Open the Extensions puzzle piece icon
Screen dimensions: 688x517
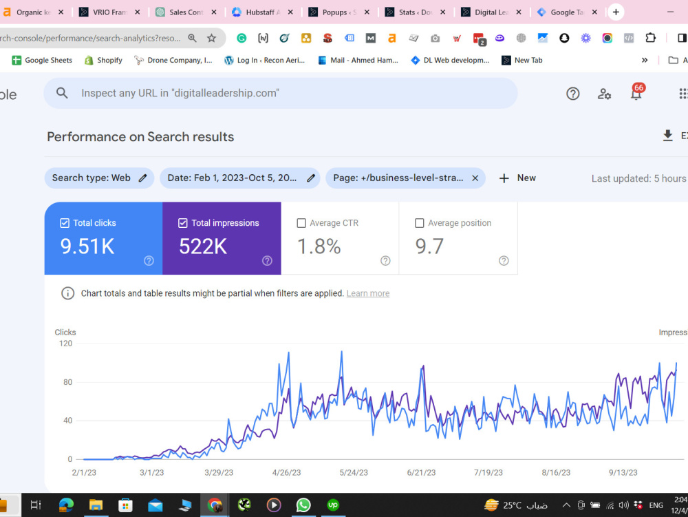tap(650, 38)
